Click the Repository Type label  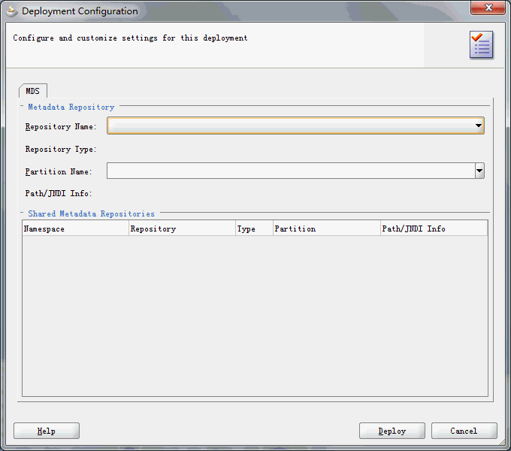point(61,150)
